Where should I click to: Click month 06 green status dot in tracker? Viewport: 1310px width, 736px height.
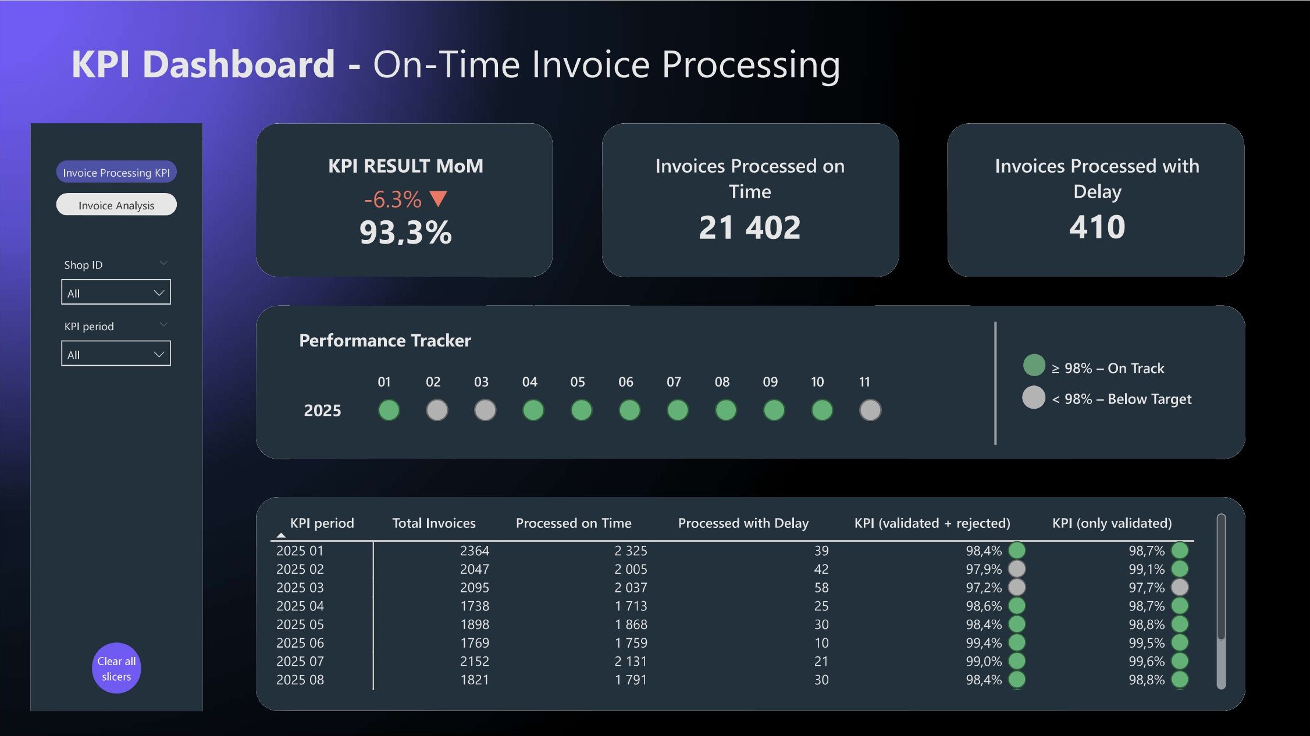click(629, 410)
